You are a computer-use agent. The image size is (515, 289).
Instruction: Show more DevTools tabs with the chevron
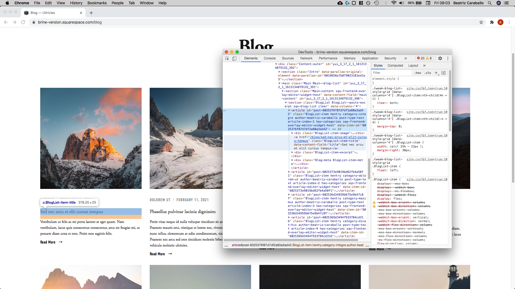pos(406,58)
